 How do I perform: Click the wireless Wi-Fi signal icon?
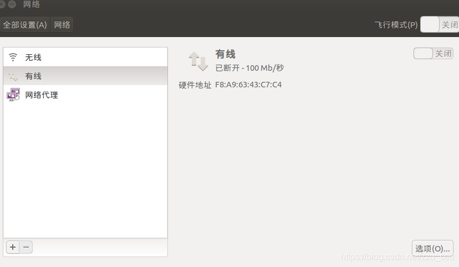(13, 57)
